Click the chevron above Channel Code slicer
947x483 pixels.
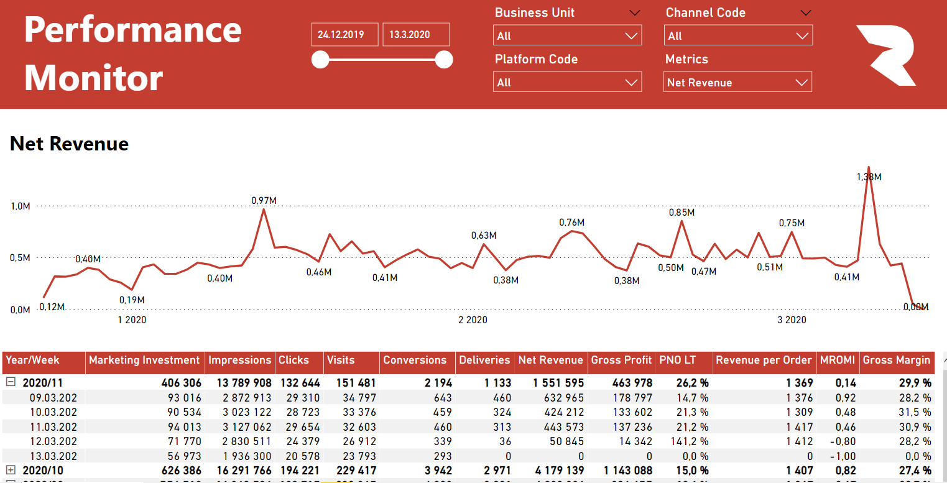[x=806, y=12]
